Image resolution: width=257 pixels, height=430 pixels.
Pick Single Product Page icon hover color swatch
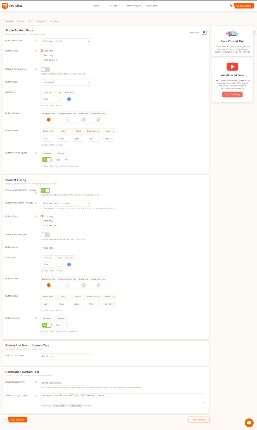pos(69,99)
